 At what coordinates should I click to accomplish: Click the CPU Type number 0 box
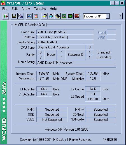click(x=89, y=47)
